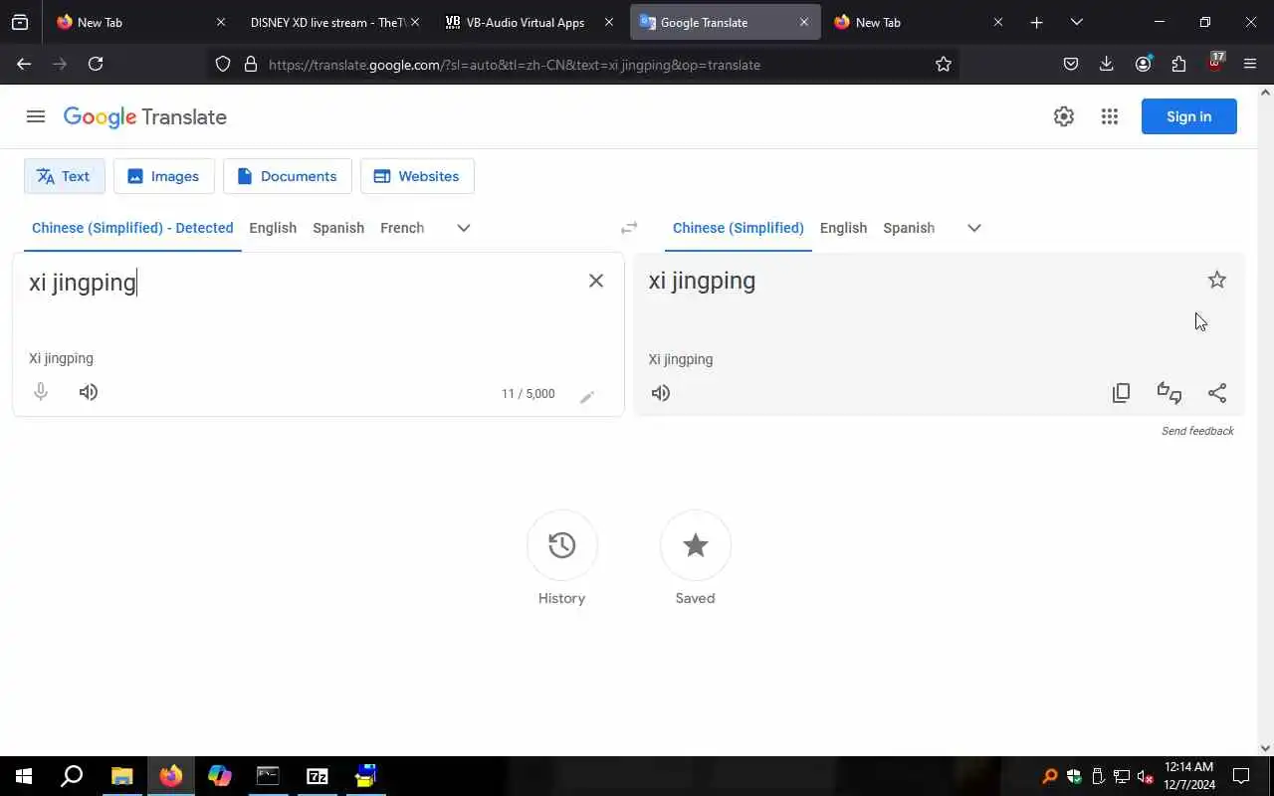Select Chinese (Simplified) - Detected source language
This screenshot has width=1274, height=796.
(x=132, y=228)
